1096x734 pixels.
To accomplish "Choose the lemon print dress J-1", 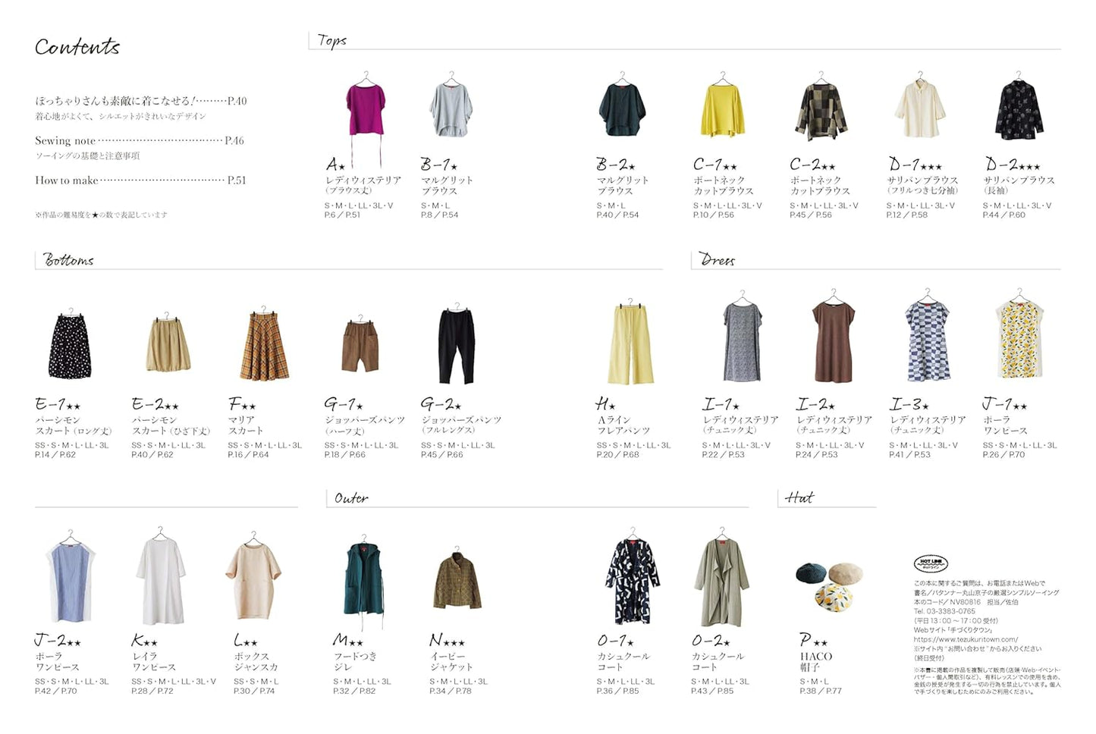I will point(1019,340).
